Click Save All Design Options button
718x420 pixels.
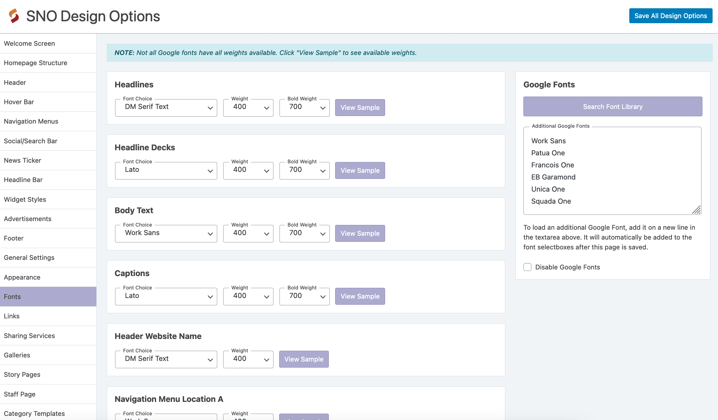671,16
